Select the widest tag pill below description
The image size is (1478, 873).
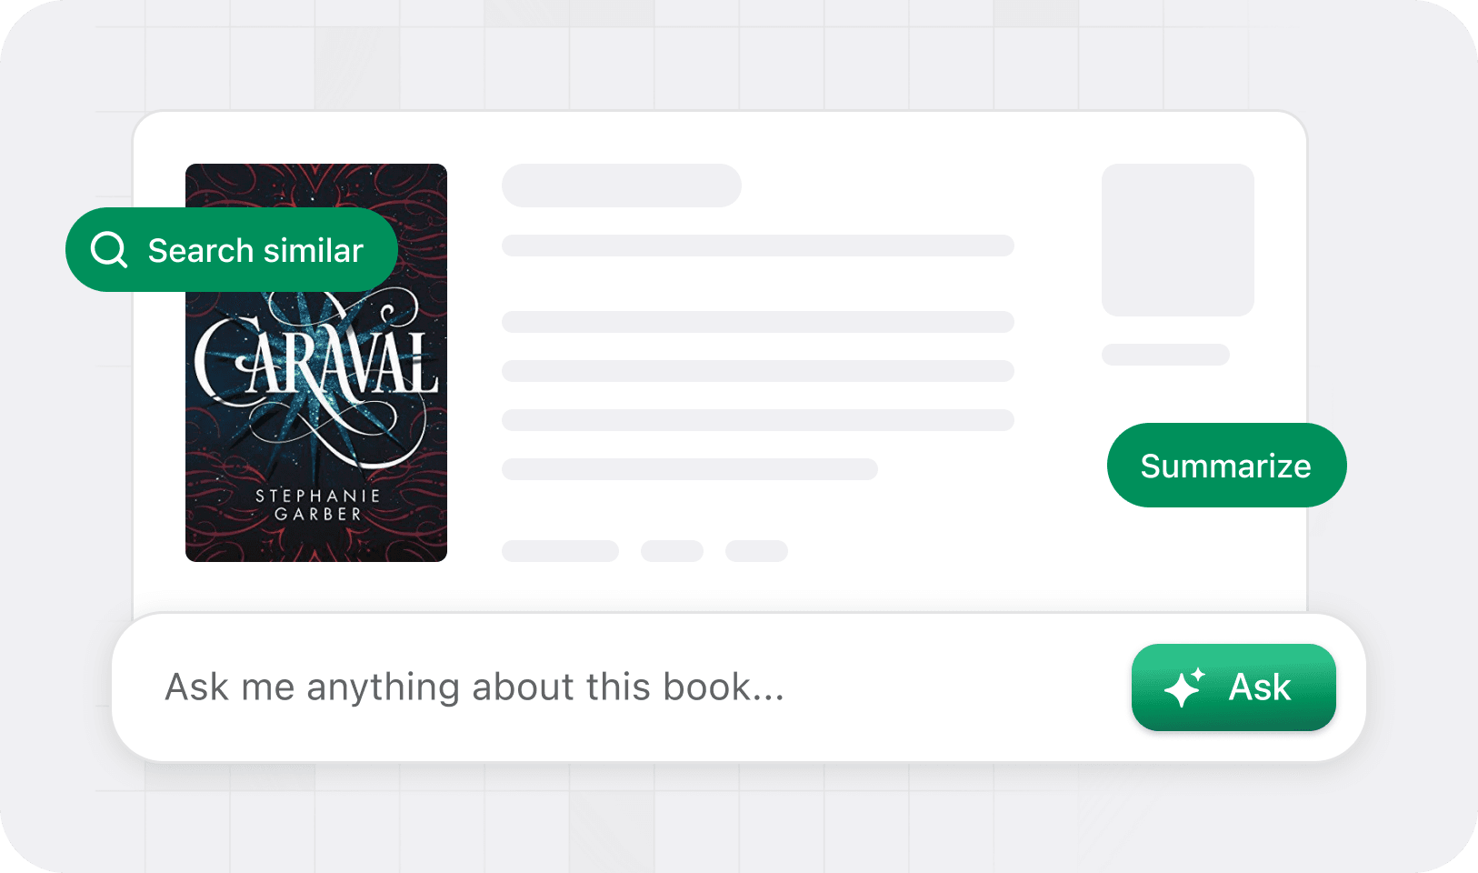tap(560, 551)
